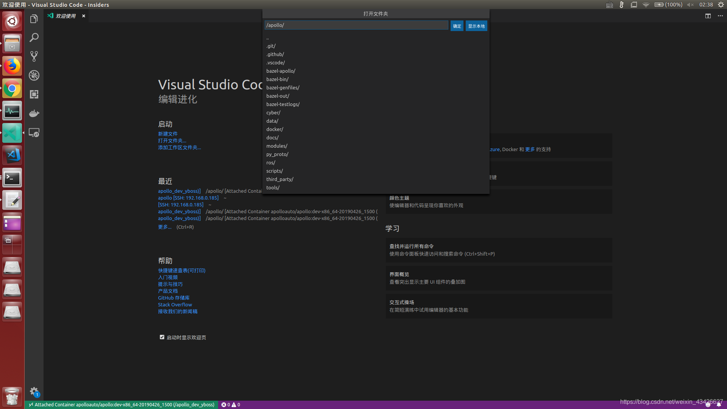Select the bazel-apollo/ folder
The image size is (727, 409).
376,71
